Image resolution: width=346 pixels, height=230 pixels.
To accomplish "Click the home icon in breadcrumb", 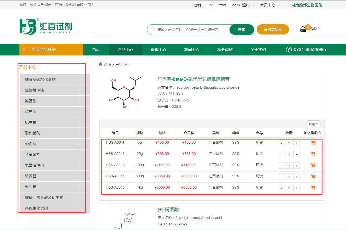I will point(100,64).
